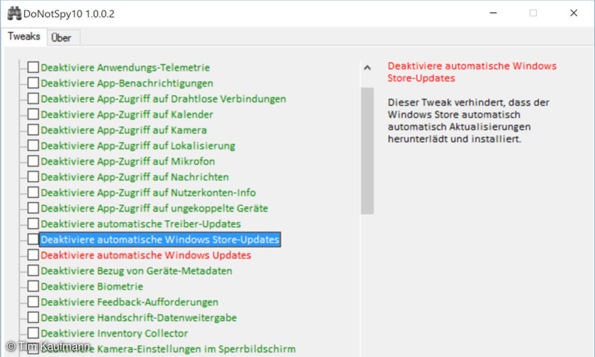
Task: Click 'Deaktiviere automatische Treiber-Updates' label
Action: 141,224
